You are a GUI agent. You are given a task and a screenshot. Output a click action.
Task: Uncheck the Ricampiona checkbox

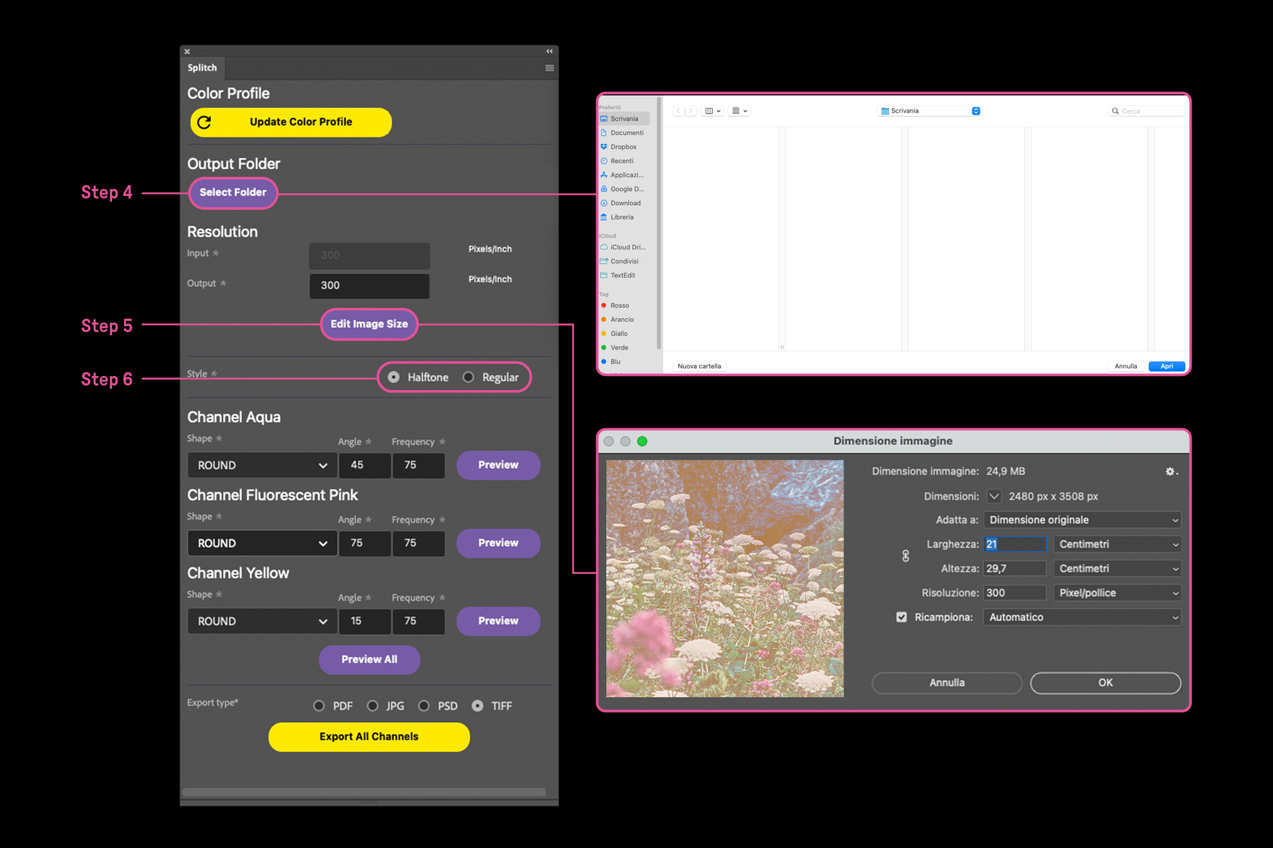[901, 617]
